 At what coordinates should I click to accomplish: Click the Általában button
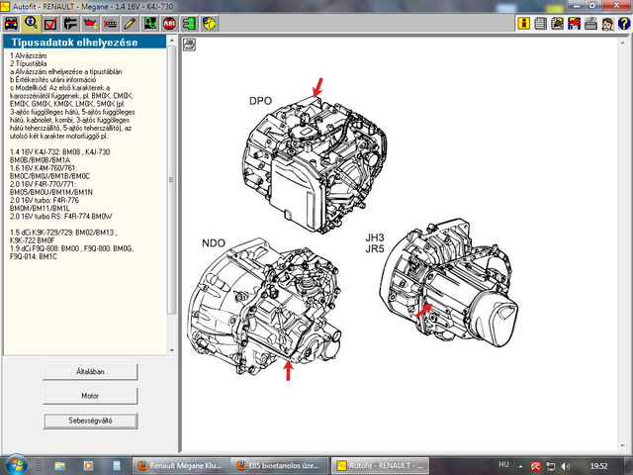(x=90, y=372)
